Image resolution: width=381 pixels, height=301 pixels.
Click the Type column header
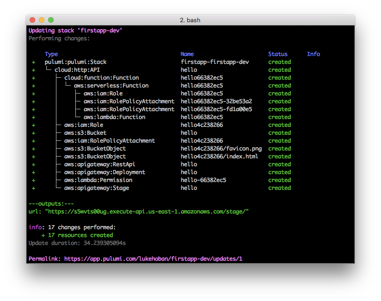(x=51, y=54)
